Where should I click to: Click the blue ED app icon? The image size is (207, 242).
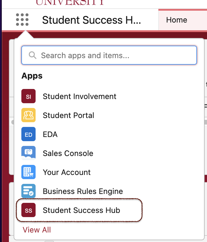28,134
